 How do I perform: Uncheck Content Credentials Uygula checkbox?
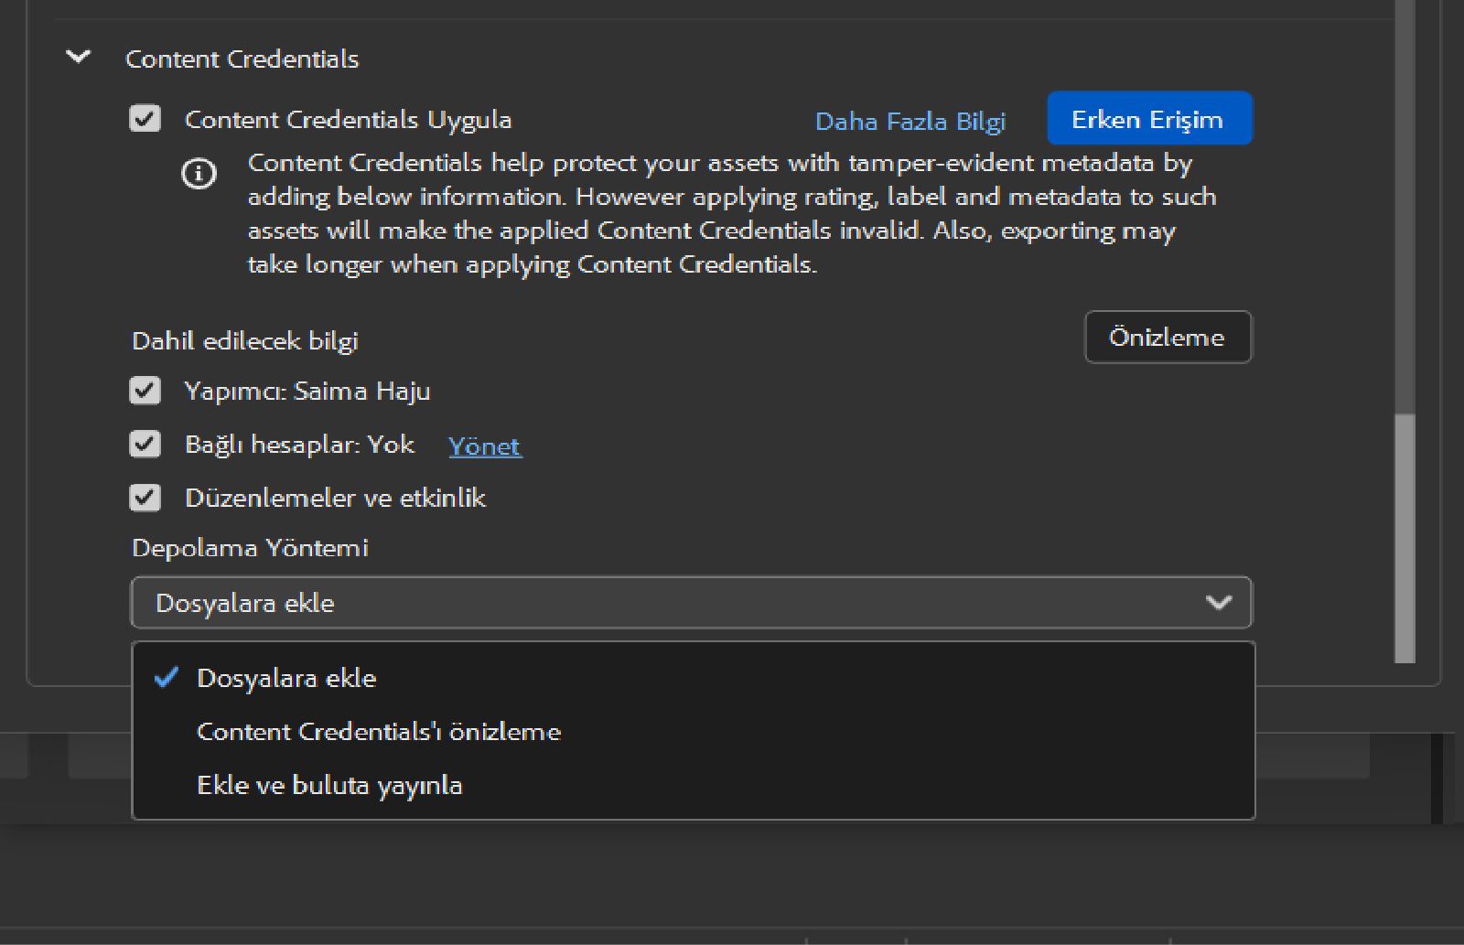click(x=145, y=119)
